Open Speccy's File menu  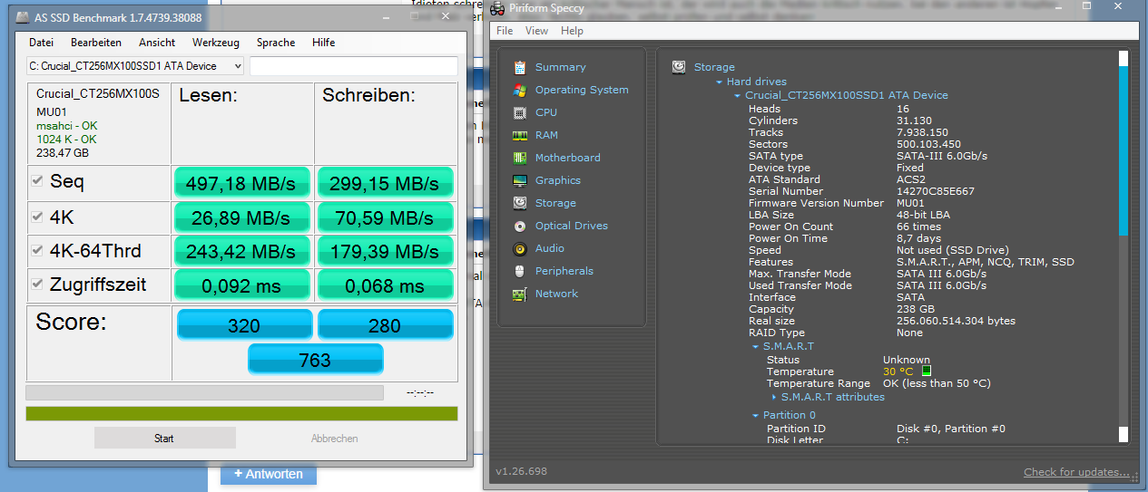coord(505,31)
